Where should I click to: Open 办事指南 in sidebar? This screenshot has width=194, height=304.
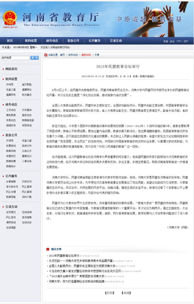click(x=11, y=182)
